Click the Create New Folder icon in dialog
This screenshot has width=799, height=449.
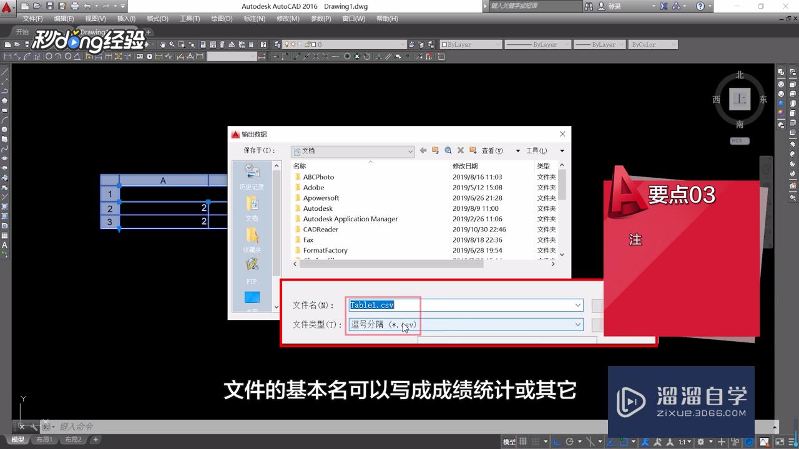tap(473, 150)
